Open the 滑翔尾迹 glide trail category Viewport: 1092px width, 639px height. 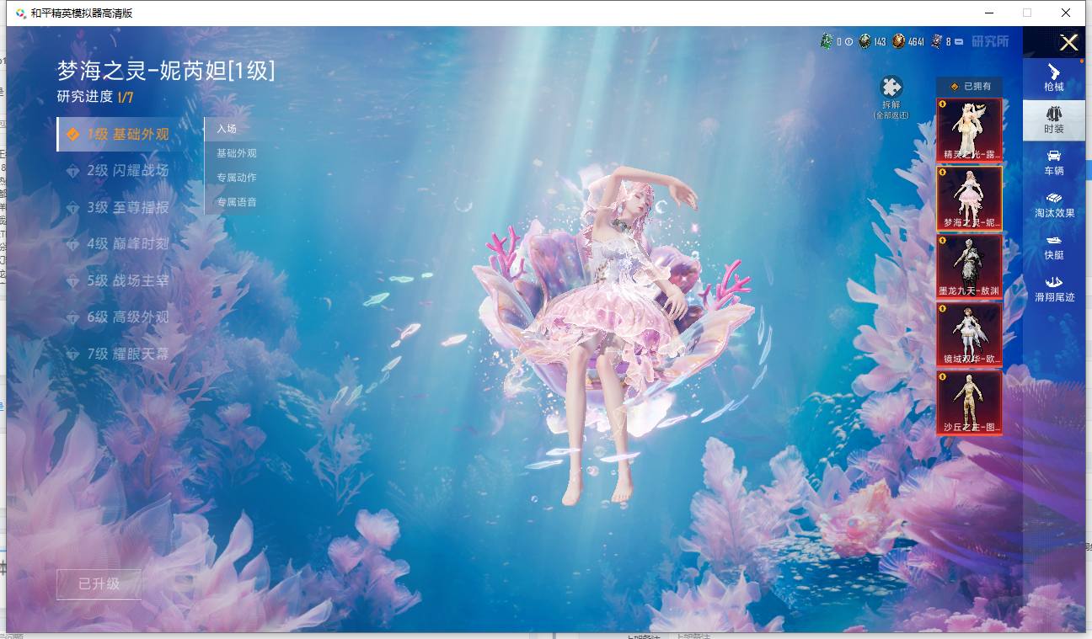pos(1054,289)
